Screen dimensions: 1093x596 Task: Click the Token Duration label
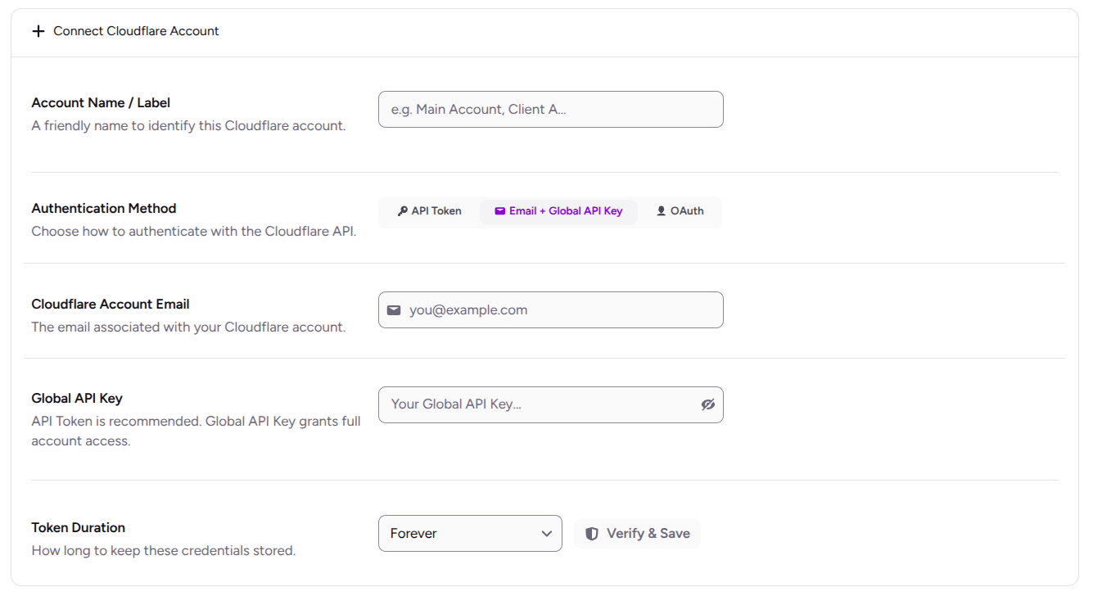[x=79, y=527]
